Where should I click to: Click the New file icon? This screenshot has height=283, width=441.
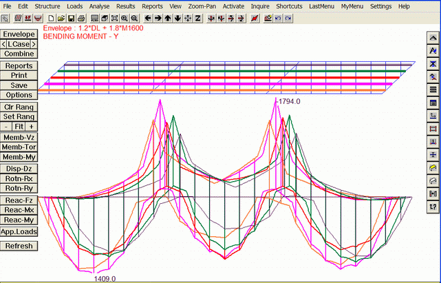pos(51,19)
